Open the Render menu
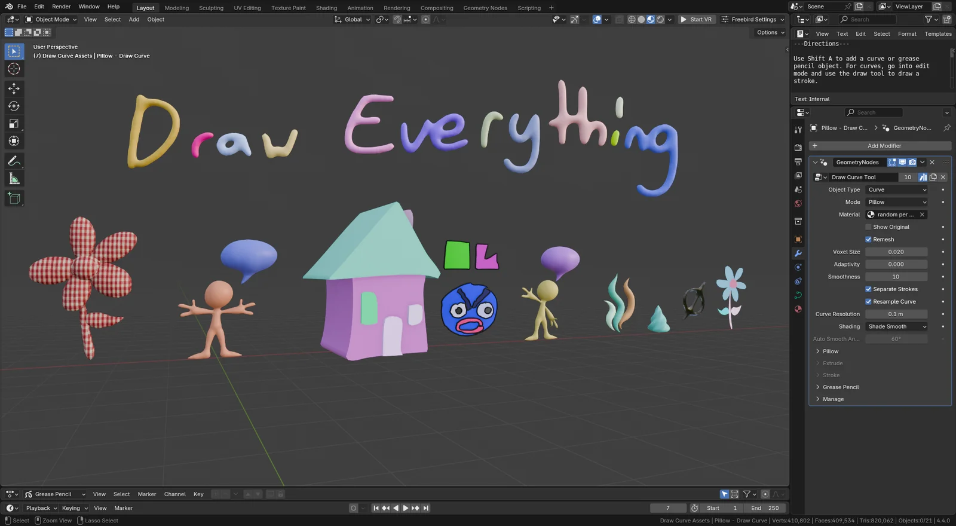Image resolution: width=956 pixels, height=526 pixels. tap(61, 7)
